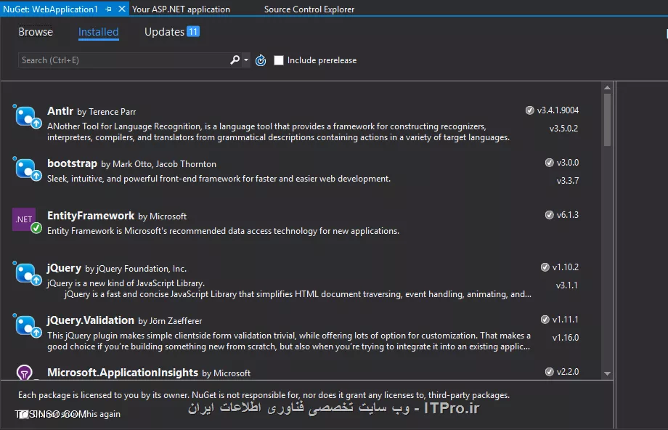Screen dimensions: 668x430
Task: Click EntityFramework author text by Microsoft
Action: coord(163,216)
